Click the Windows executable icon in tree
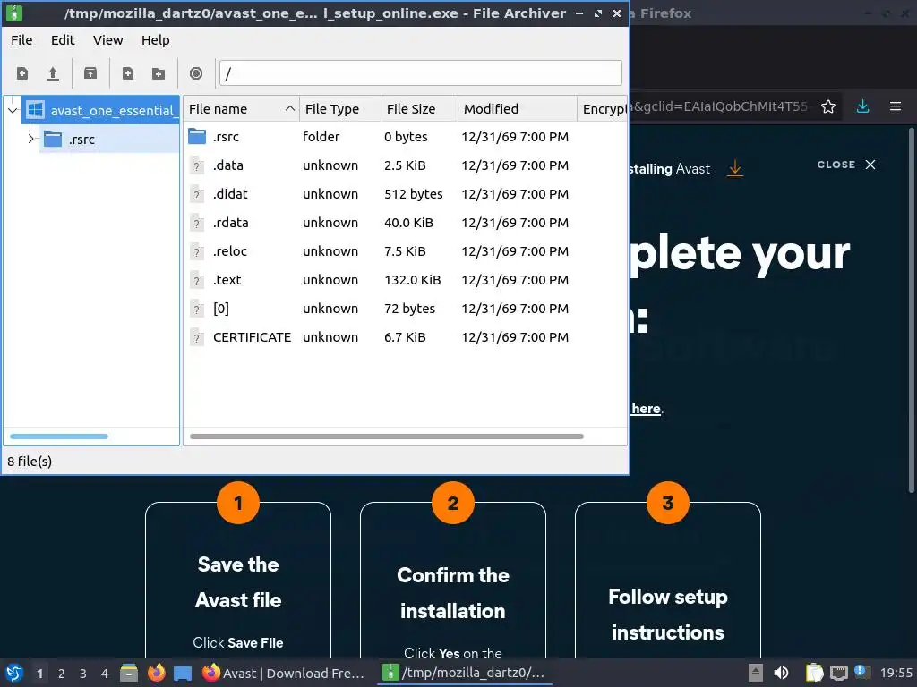The image size is (917, 687). click(36, 110)
